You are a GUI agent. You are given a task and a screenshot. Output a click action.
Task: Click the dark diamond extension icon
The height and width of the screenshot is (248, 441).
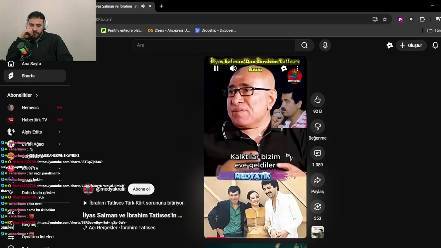click(411, 19)
